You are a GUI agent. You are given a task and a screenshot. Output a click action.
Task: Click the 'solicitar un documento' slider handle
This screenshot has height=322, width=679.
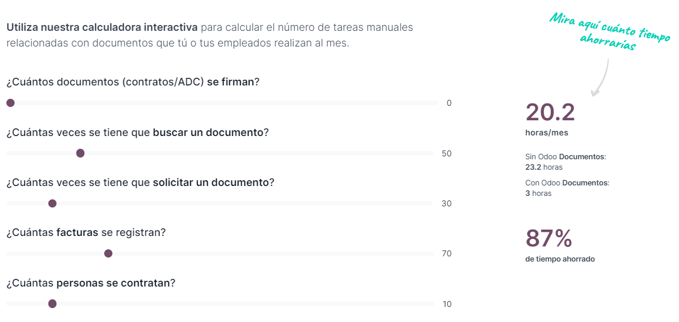click(52, 203)
